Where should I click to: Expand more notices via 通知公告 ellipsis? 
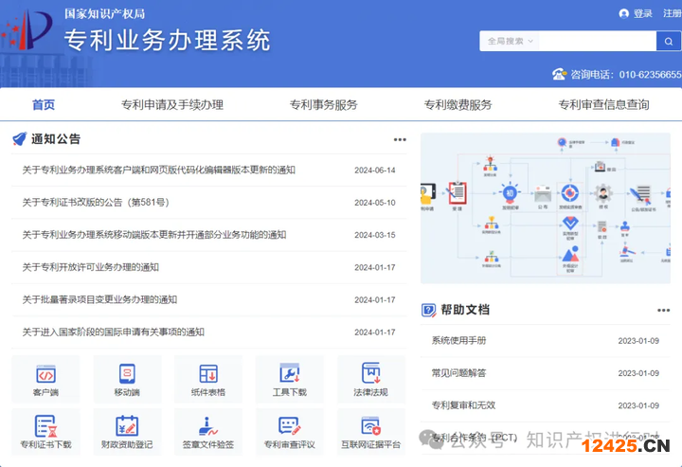pos(400,139)
